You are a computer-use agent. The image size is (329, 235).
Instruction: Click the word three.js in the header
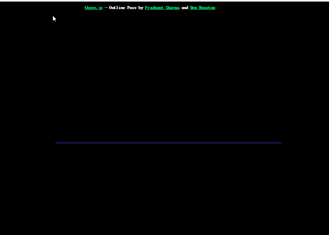[93, 7]
